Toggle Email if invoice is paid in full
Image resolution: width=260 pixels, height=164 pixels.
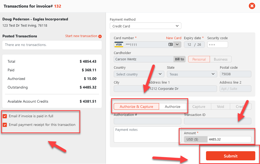point(5,116)
